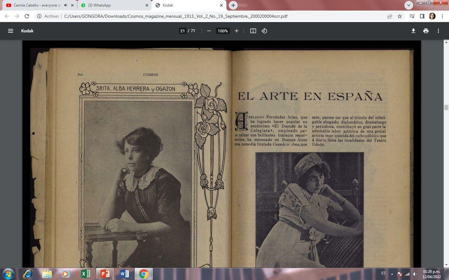Click the Kodak document title
This screenshot has height=280, width=449.
27,31
